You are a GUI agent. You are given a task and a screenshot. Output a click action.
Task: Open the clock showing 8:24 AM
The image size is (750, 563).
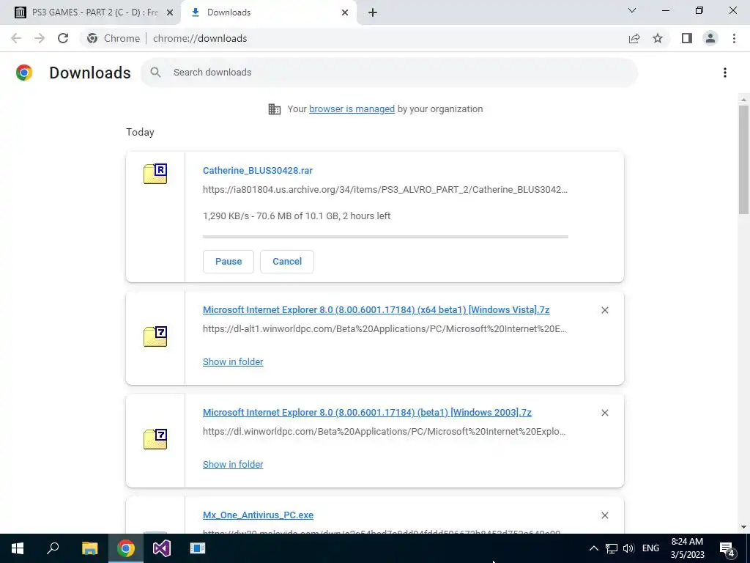point(687,548)
